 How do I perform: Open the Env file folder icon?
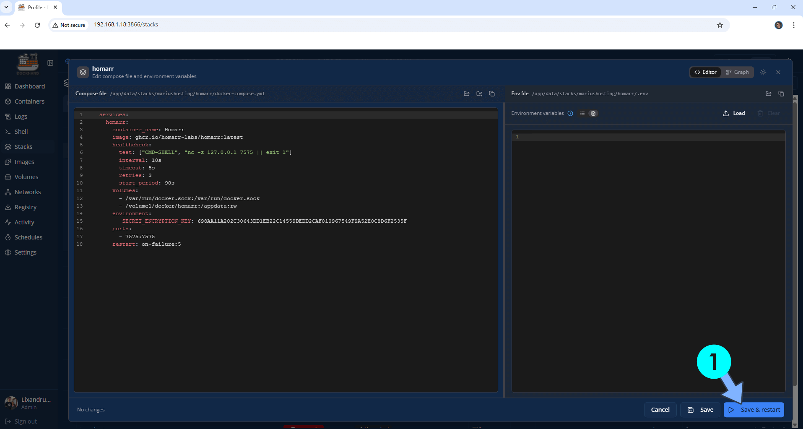[x=768, y=94]
